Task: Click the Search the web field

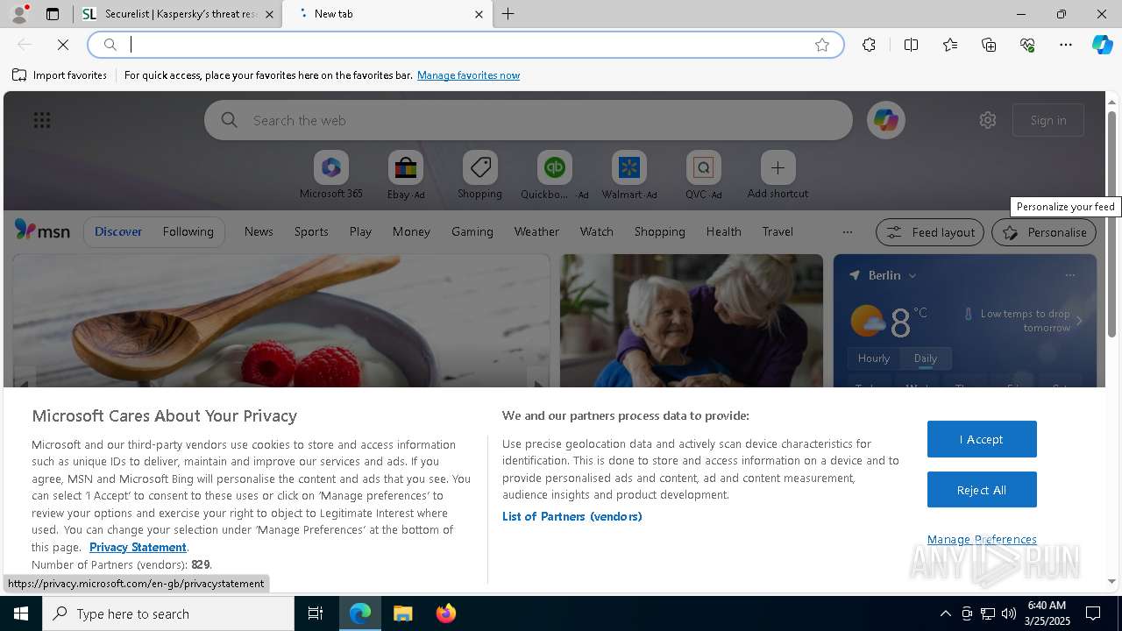Action: [529, 120]
